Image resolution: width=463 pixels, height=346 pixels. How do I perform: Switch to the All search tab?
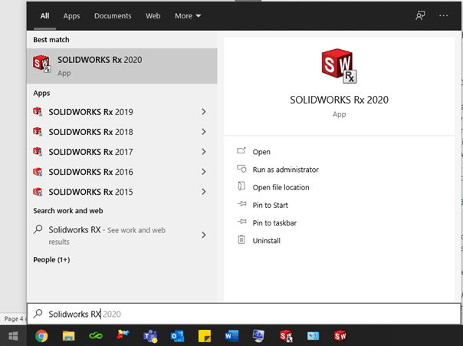pyautogui.click(x=44, y=16)
